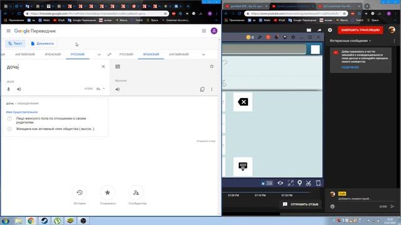Expand the target language list chevron
The image size is (401, 225).
pyautogui.click(x=204, y=54)
